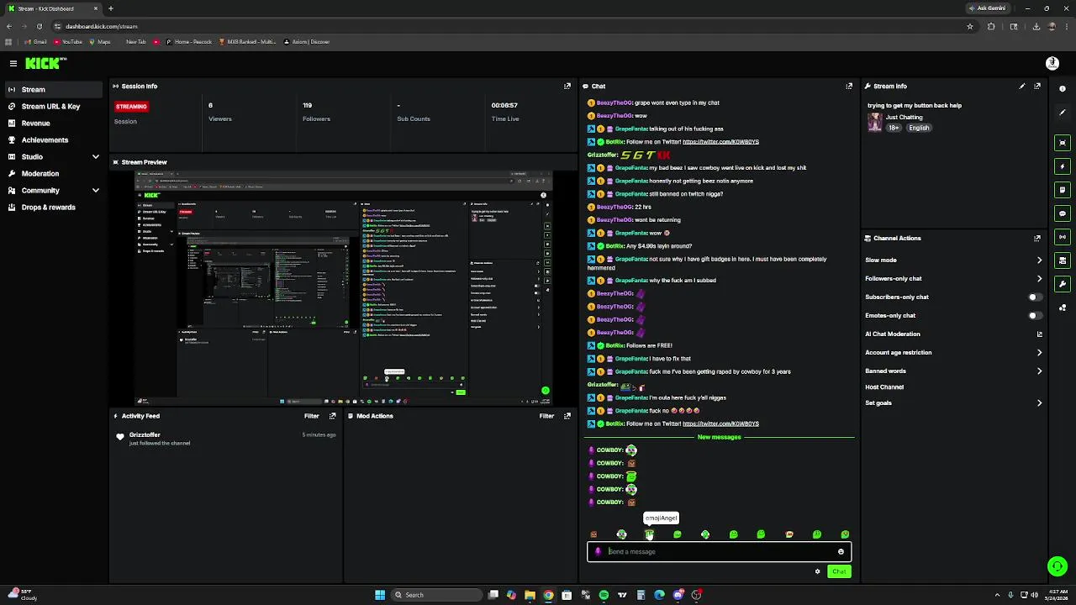1076x605 pixels.
Task: Open the Revenue page
Action: coord(54,123)
